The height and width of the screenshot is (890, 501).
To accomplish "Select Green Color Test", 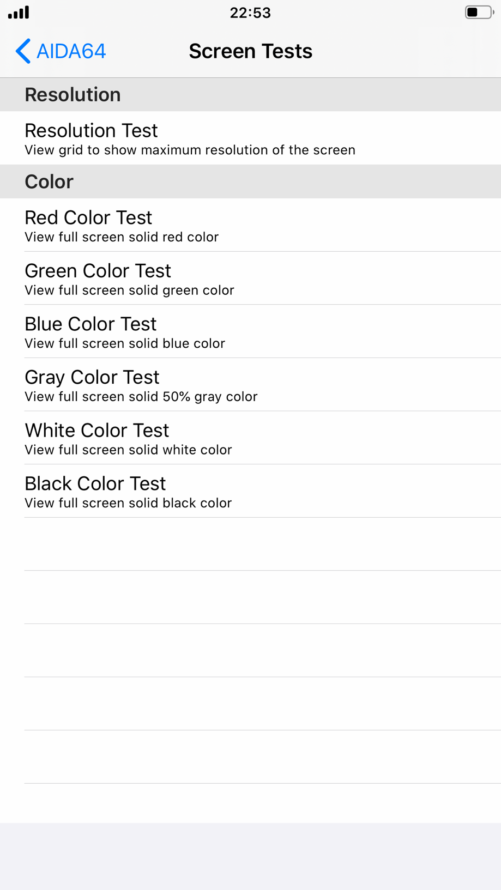I will (250, 278).
